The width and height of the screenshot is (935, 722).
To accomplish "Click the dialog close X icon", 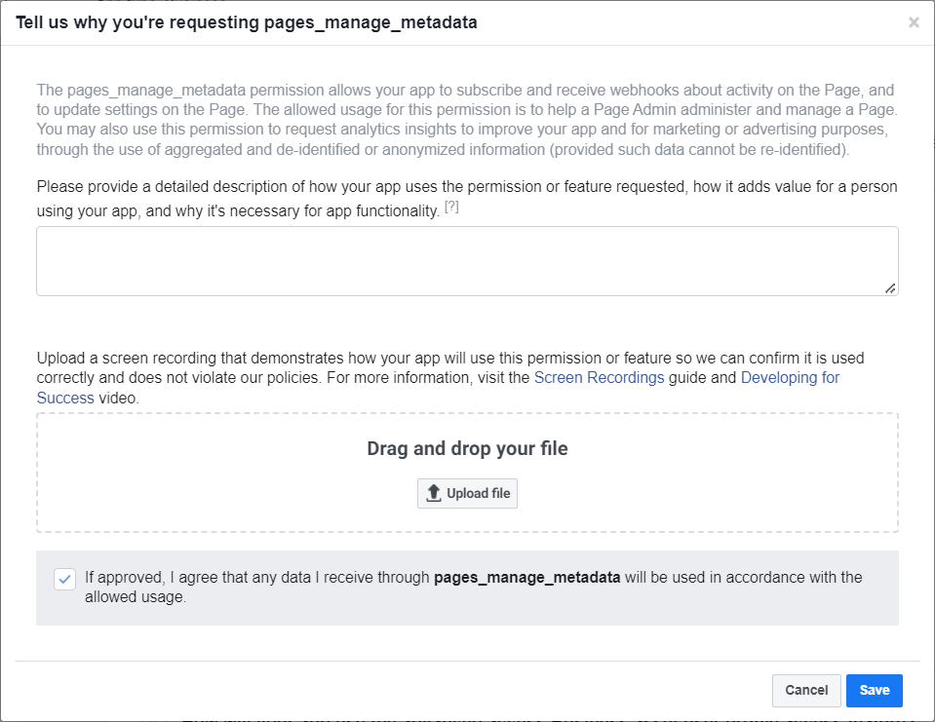I will [914, 22].
